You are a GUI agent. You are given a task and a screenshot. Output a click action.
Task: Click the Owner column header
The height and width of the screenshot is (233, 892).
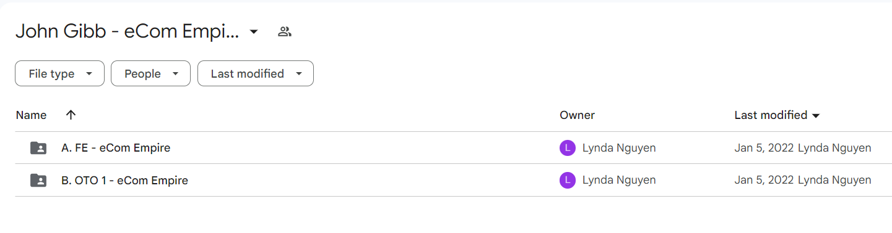[x=577, y=115]
